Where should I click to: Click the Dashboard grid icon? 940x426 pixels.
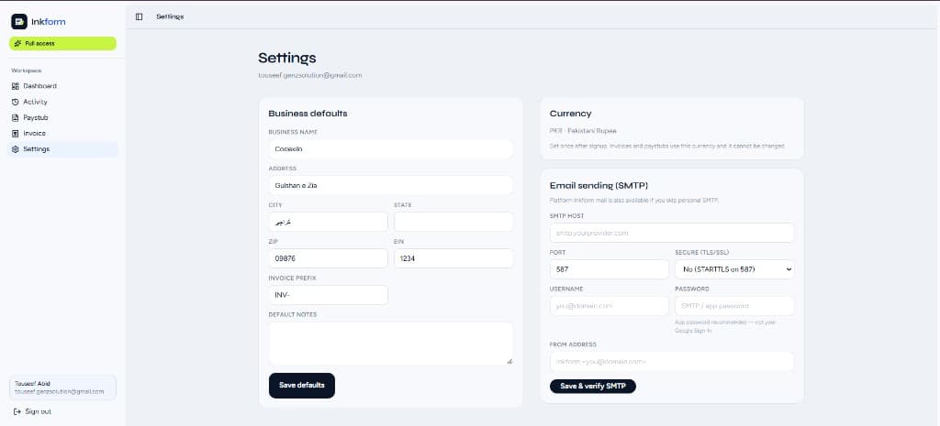click(16, 86)
